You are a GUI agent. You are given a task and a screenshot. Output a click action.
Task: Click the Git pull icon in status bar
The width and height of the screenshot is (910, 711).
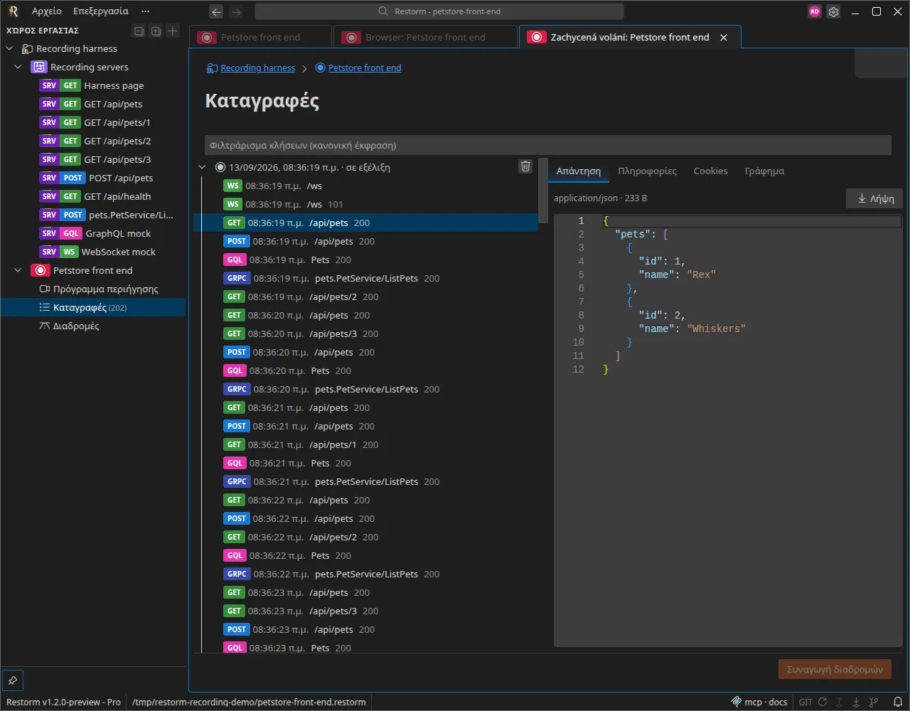[855, 702]
